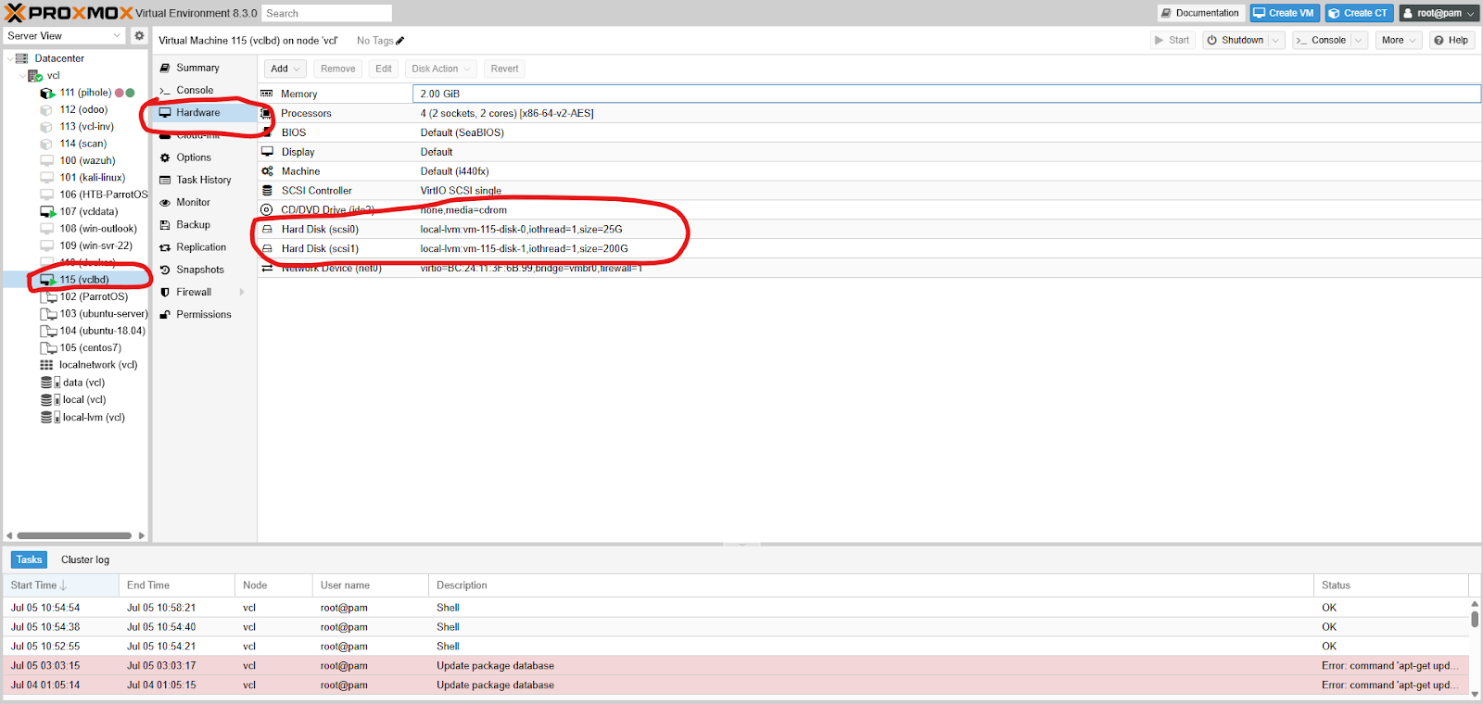
Task: Click the Create CT button
Action: click(1359, 13)
